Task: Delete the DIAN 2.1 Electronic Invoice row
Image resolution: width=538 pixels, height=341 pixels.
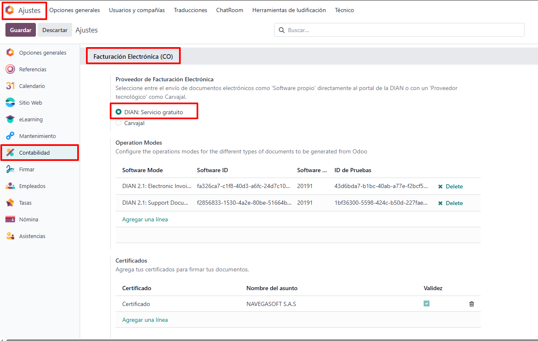Action: coord(450,186)
